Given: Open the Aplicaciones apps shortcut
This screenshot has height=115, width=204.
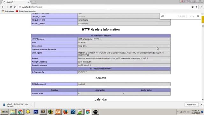Looking at the screenshot, I should [x=8, y=11].
